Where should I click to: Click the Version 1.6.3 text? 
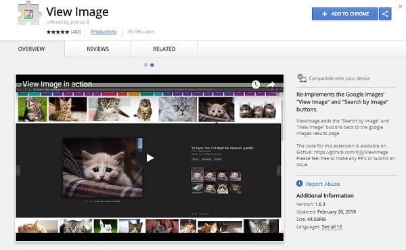pos(311,204)
